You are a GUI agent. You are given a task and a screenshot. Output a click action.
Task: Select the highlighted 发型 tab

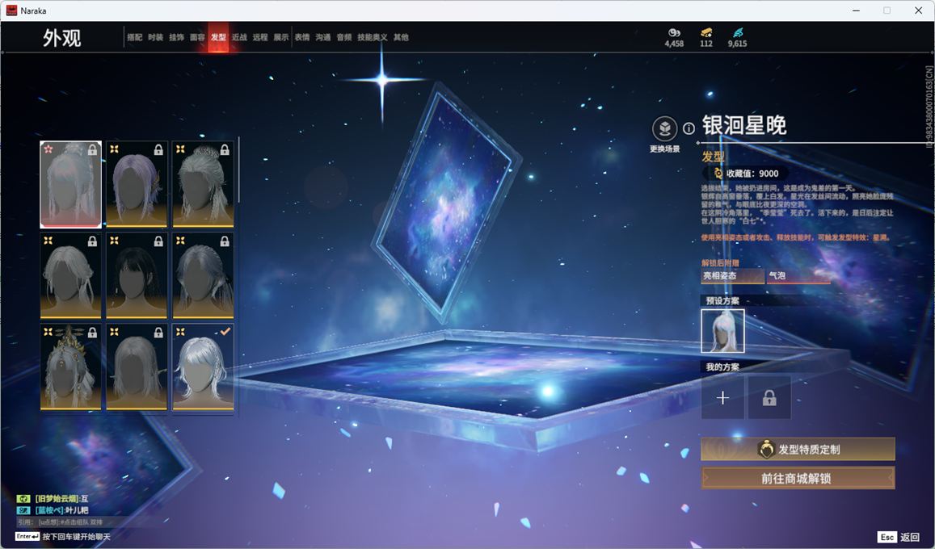218,37
